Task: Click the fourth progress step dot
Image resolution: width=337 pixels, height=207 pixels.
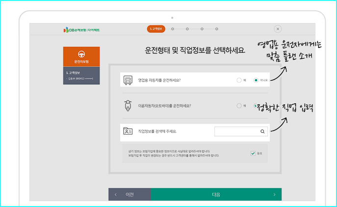Action: pyautogui.click(x=202, y=29)
